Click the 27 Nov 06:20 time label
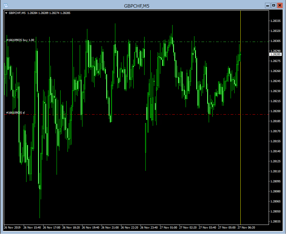 coord(246,227)
